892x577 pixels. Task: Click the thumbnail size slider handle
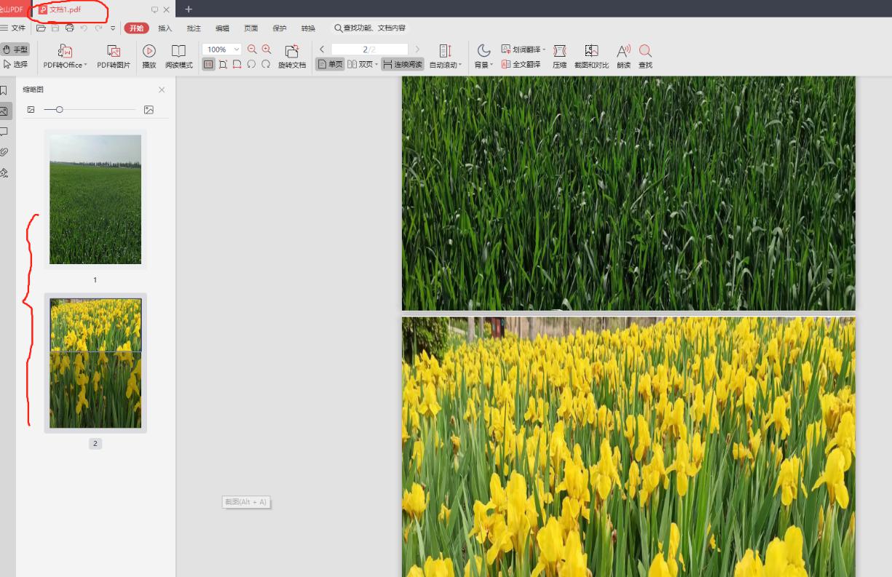pos(59,109)
